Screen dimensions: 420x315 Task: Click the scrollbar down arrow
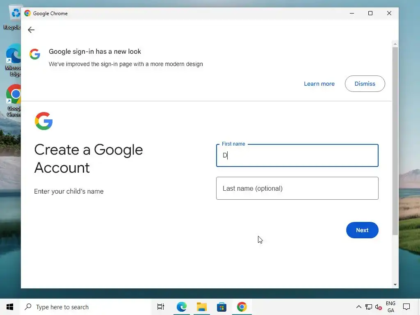(x=395, y=285)
